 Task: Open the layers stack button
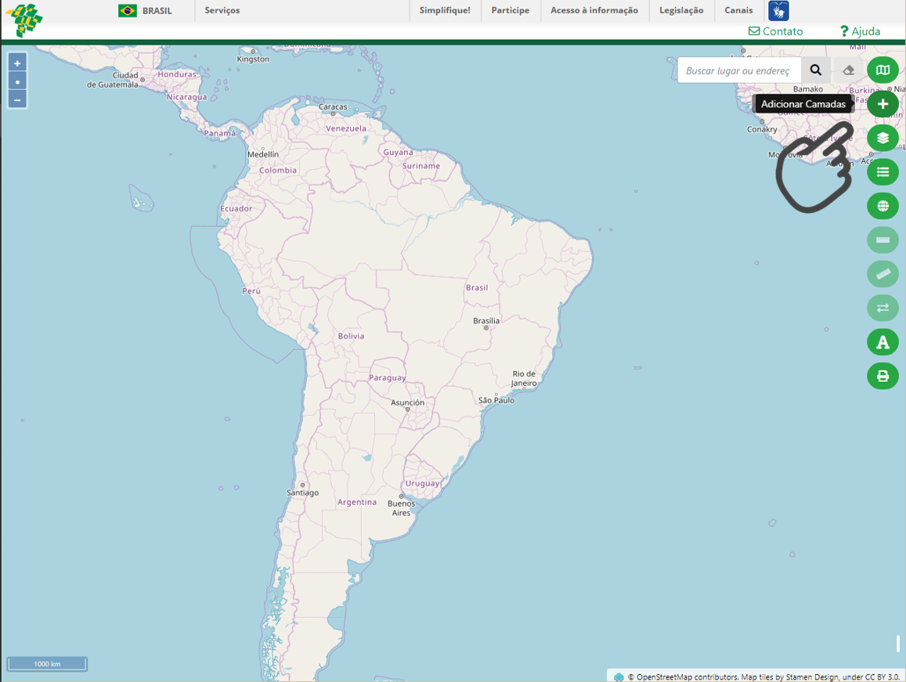[883, 138]
